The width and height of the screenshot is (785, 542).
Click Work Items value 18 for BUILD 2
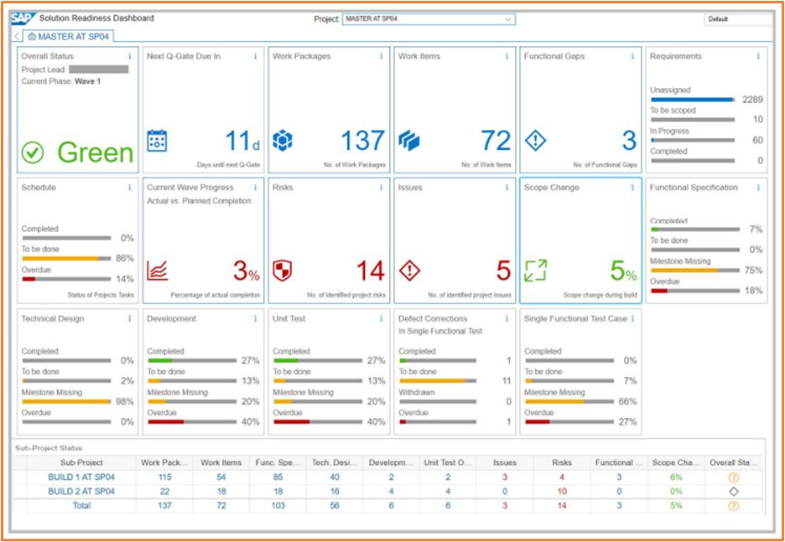pos(221,492)
